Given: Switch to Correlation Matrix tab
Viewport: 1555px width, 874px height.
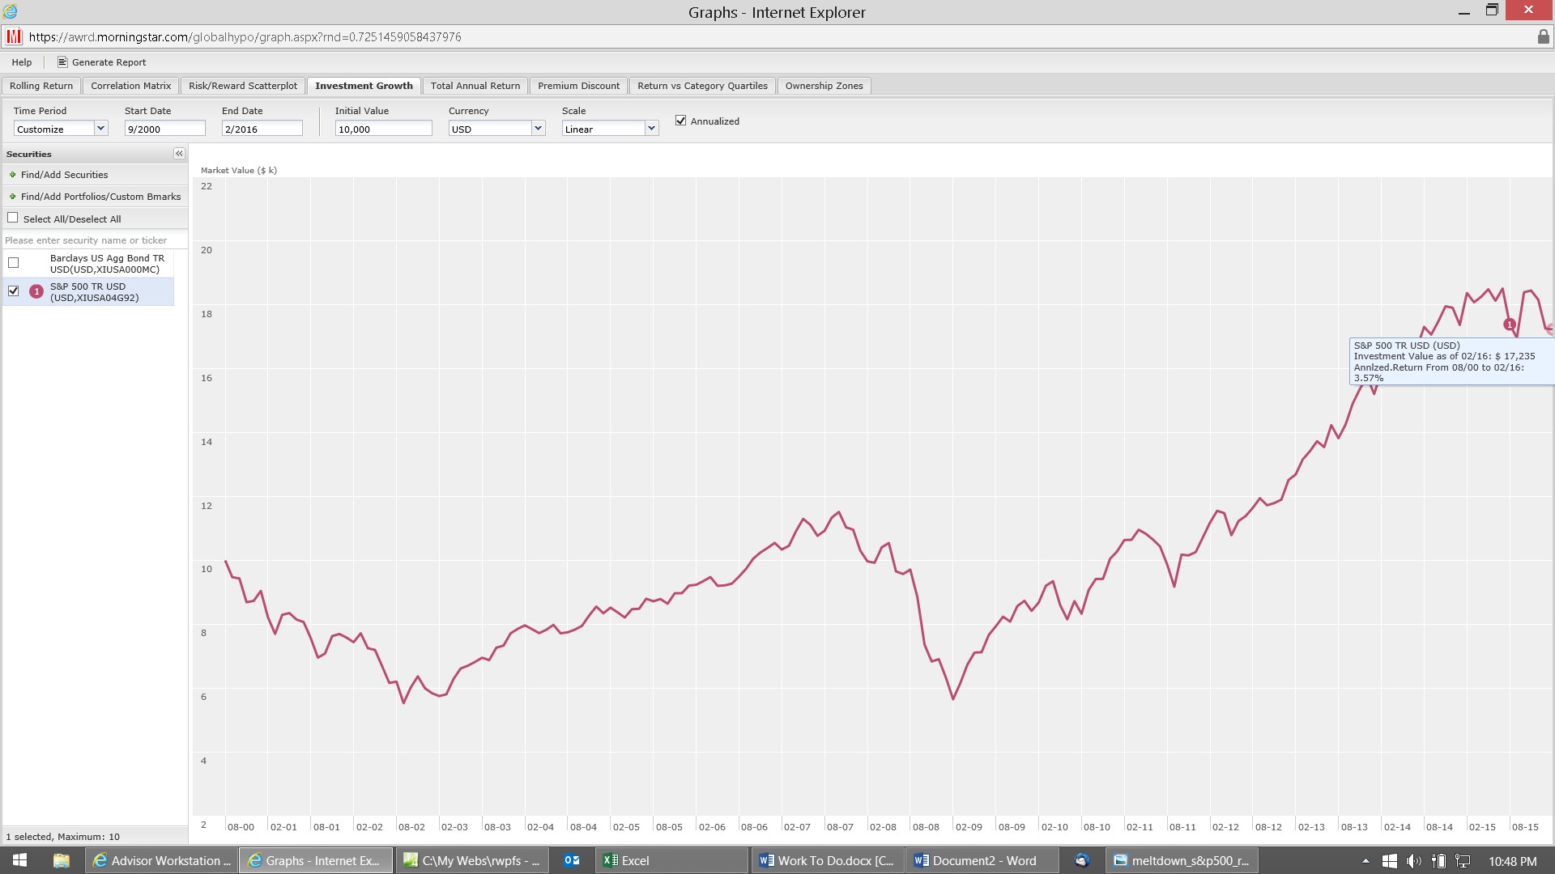Looking at the screenshot, I should (130, 86).
